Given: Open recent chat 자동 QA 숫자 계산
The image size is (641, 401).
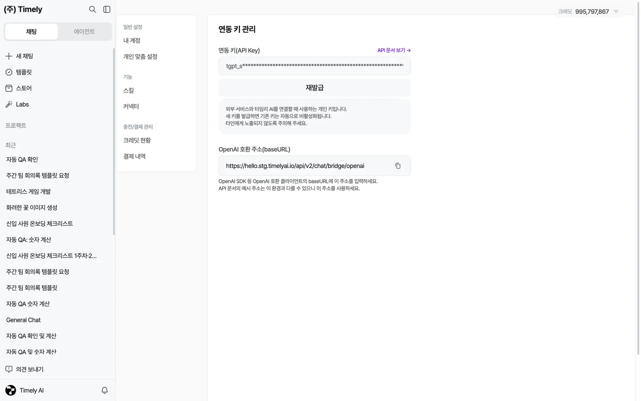Looking at the screenshot, I should click(x=28, y=304).
